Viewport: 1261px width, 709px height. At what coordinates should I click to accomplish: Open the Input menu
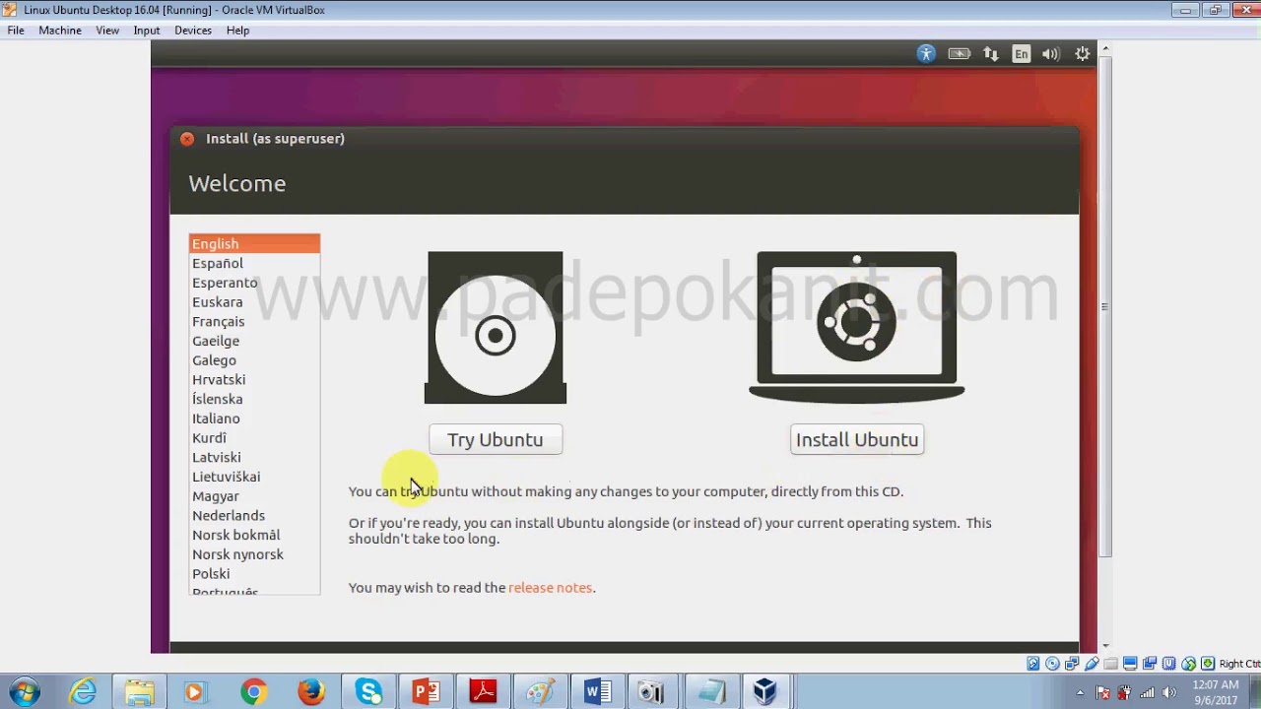[147, 31]
